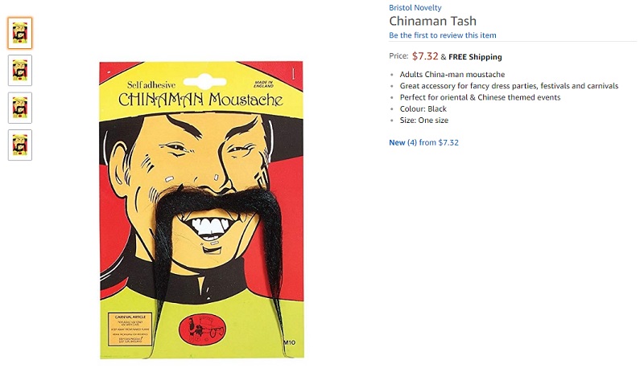Open the fourth product thumbnail image
The height and width of the screenshot is (368, 644).
click(x=19, y=145)
